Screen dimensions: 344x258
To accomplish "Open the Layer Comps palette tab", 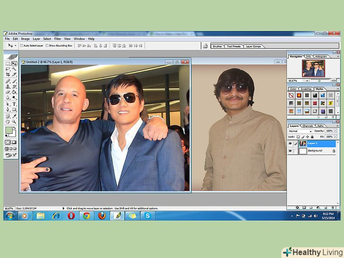I will 253,46.
